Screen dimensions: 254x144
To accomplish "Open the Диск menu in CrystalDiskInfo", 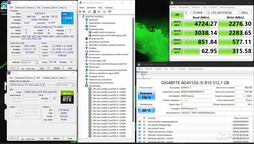I will coord(173,69).
